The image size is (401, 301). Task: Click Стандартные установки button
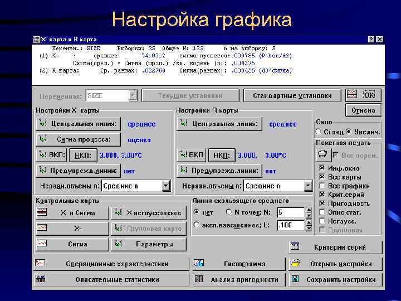point(292,95)
